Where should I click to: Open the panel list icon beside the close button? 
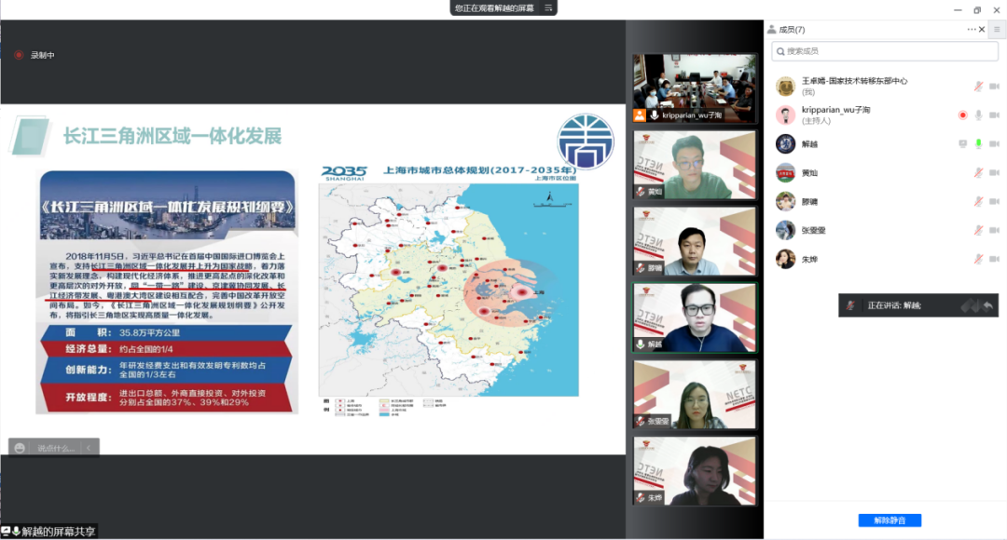[x=995, y=29]
